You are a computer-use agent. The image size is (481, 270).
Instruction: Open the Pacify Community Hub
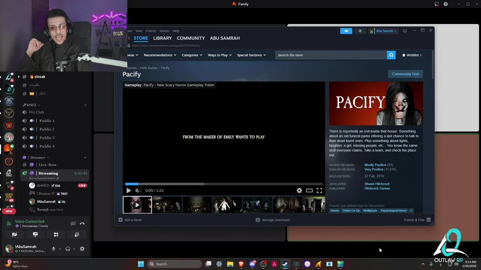(405, 74)
